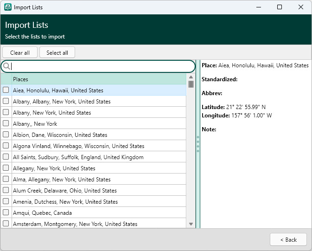312x251 pixels.
Task: Click the magnifier search icon
Action: tap(6, 66)
